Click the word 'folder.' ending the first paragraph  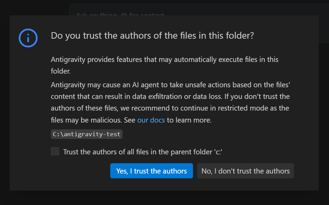[60, 72]
